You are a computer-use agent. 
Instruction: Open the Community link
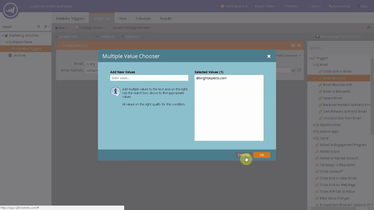pyautogui.click(x=339, y=6)
